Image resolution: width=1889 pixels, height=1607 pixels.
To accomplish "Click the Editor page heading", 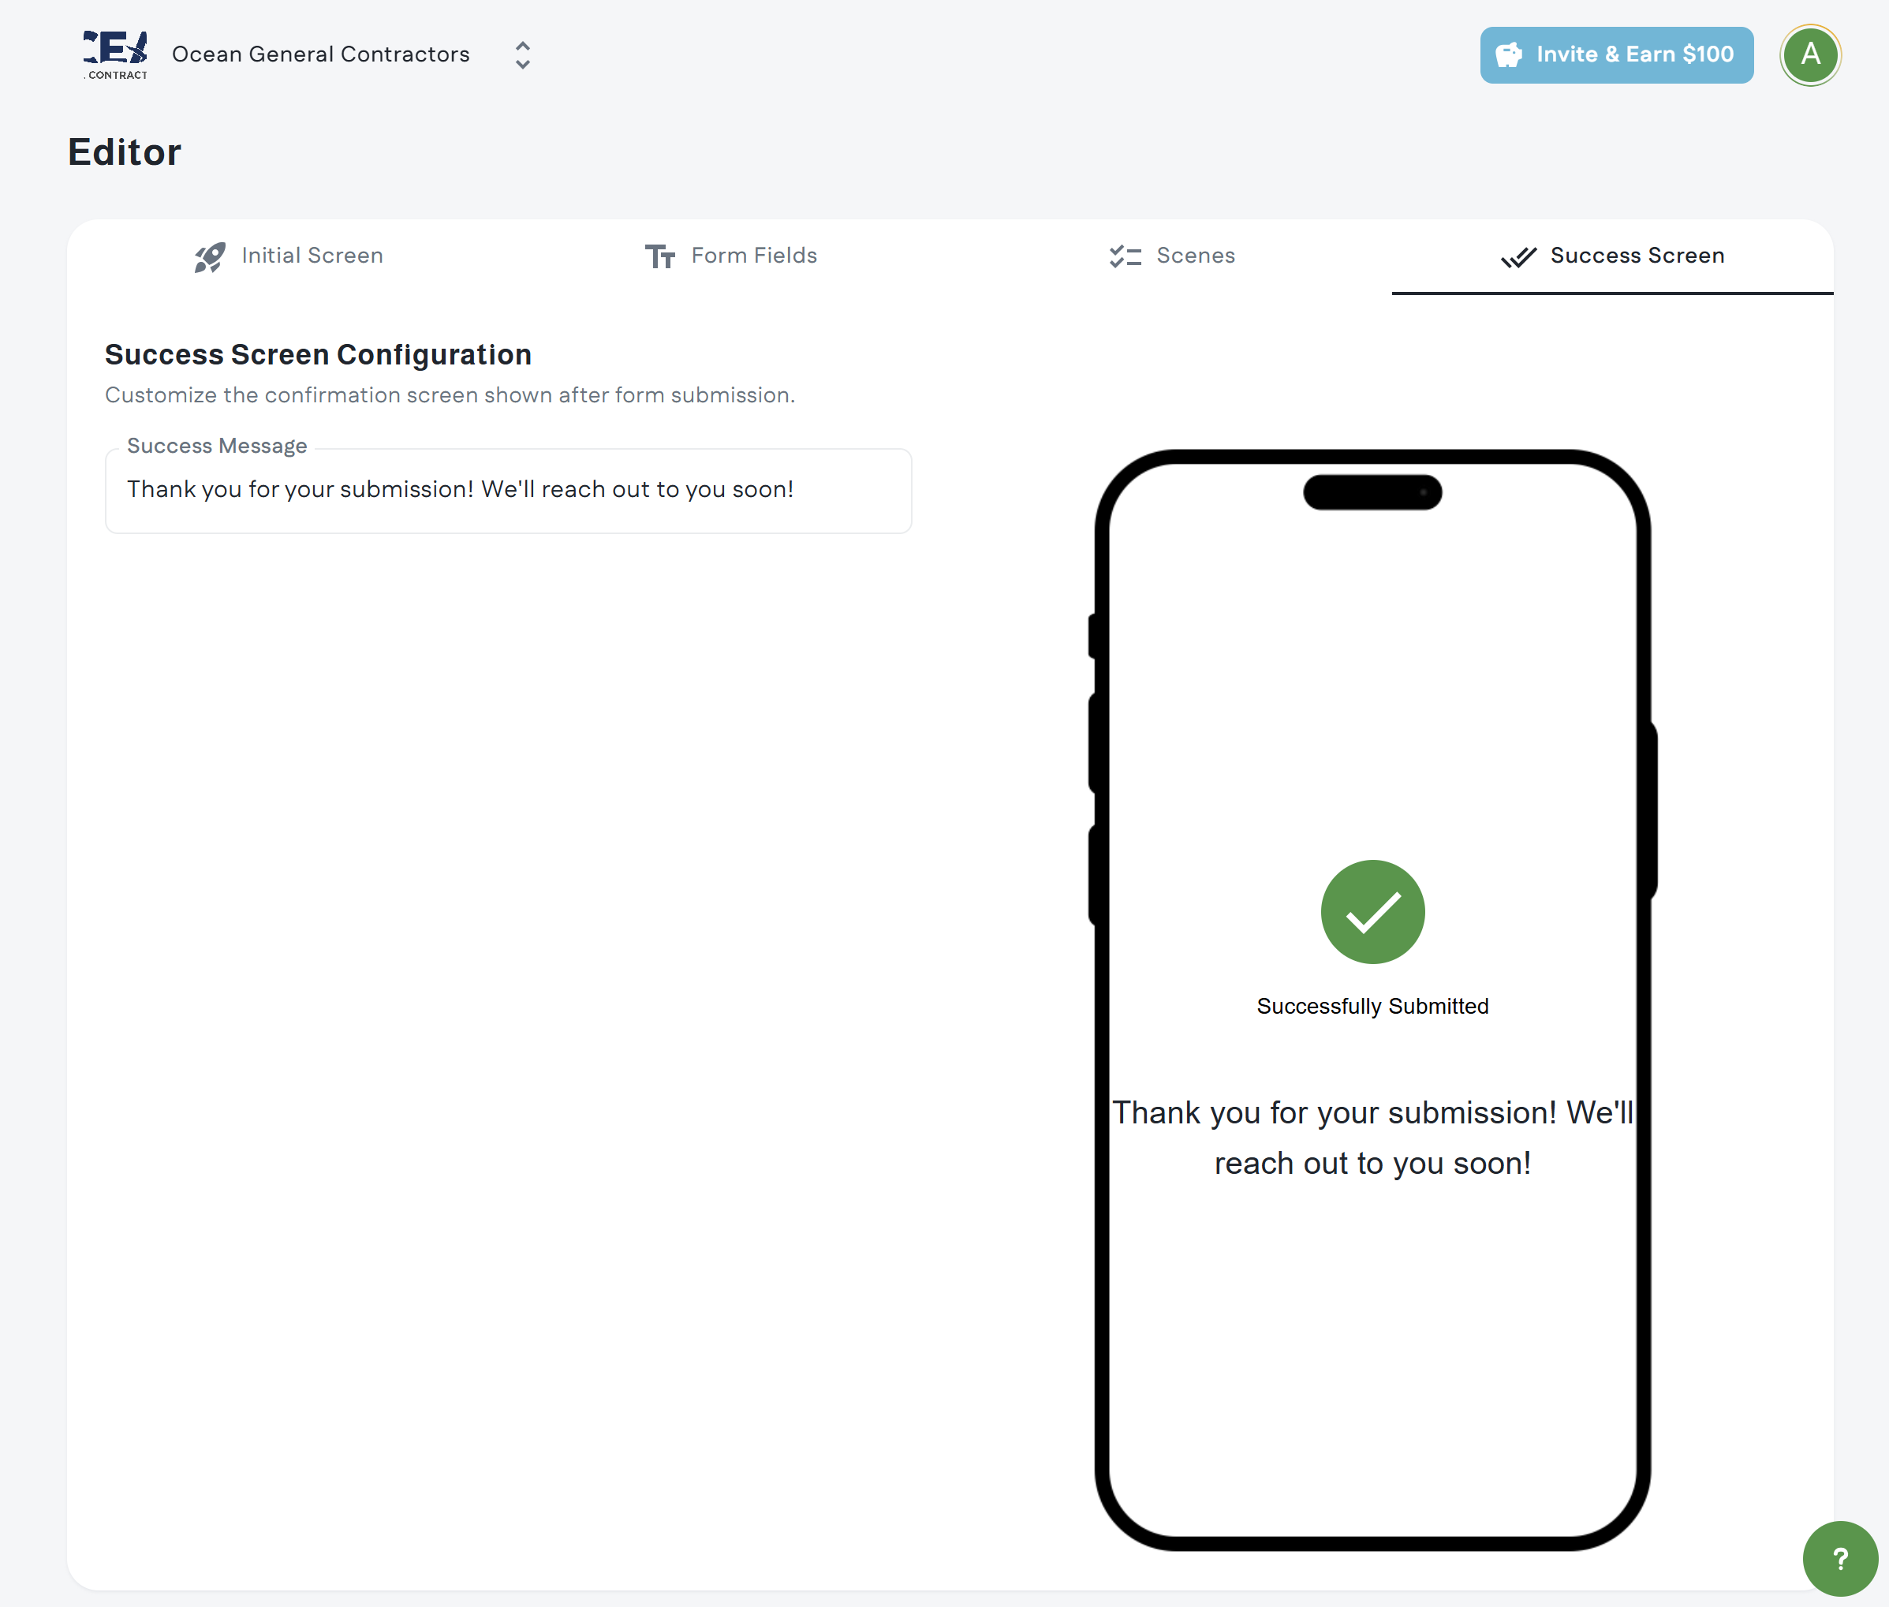I will [x=125, y=152].
